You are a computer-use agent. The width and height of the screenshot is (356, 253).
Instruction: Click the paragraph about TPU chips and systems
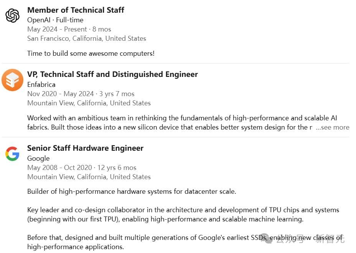pos(183,215)
